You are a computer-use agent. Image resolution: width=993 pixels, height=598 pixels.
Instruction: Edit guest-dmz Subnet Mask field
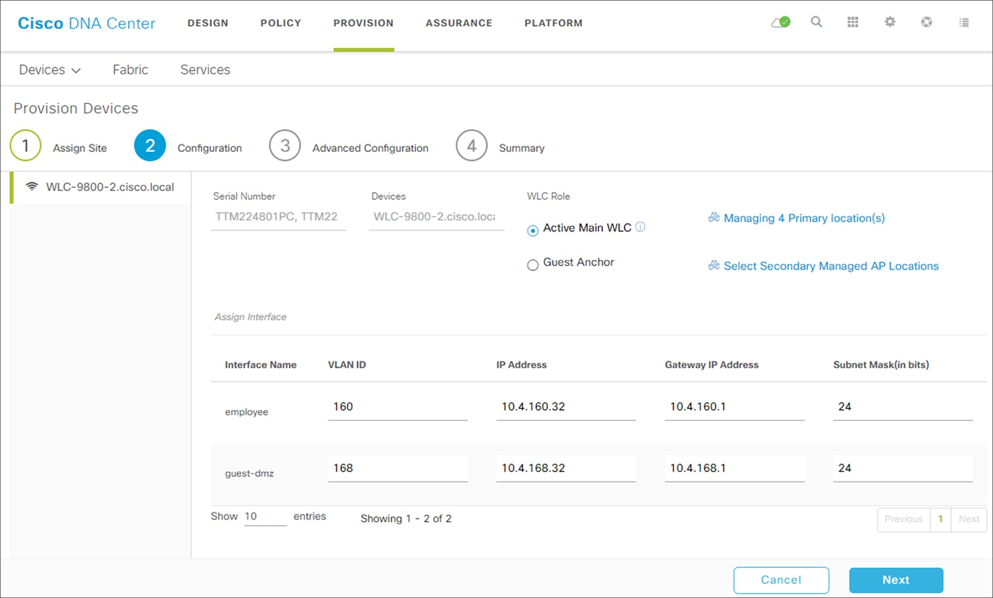903,468
